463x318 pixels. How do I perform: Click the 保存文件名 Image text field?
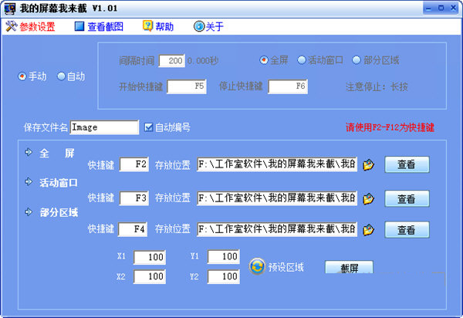coord(104,127)
